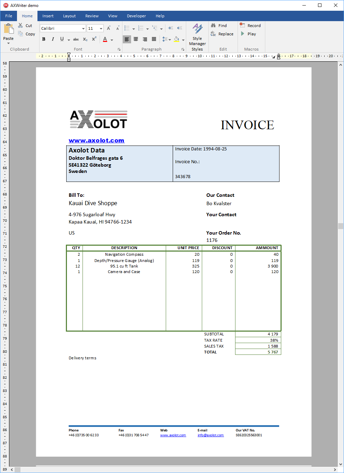Select the Home tab

(27, 16)
